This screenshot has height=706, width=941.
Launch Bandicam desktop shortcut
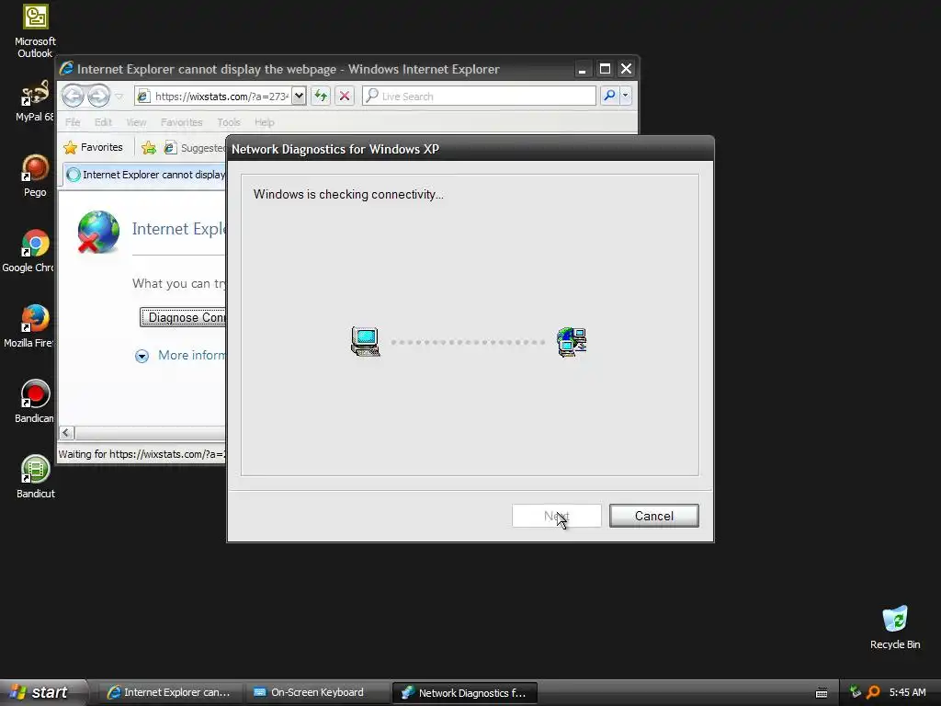(35, 401)
